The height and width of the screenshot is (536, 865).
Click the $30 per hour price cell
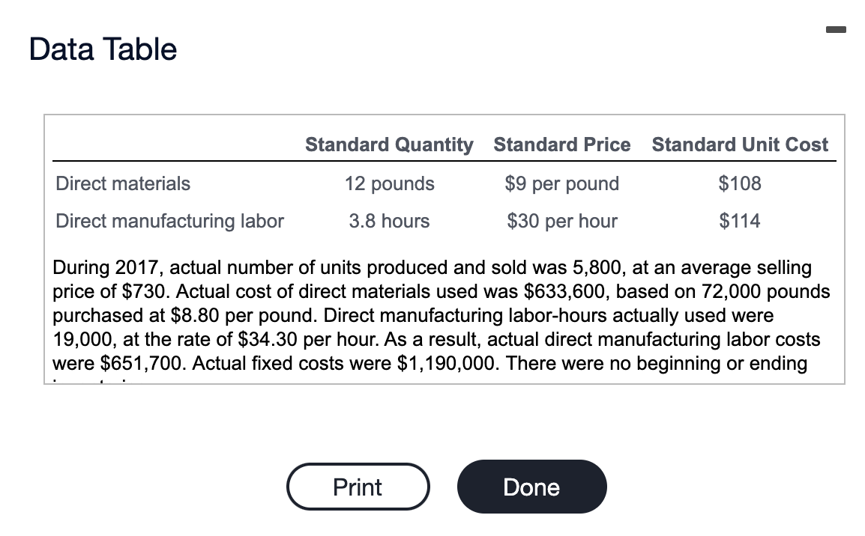click(x=561, y=221)
